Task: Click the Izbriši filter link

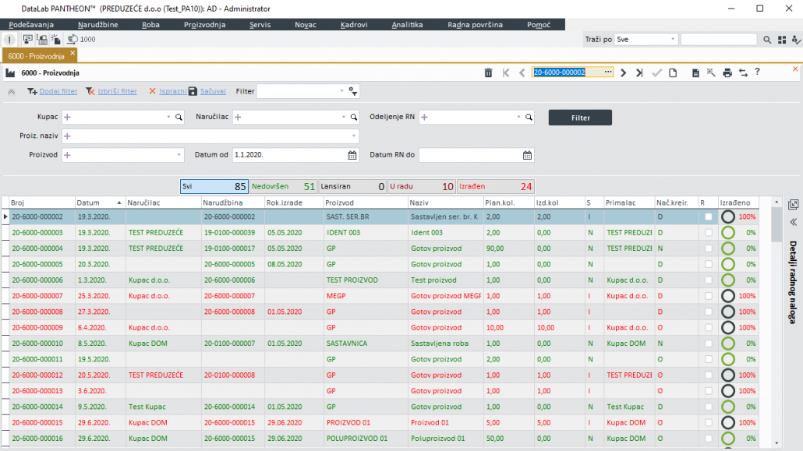Action: [x=117, y=91]
